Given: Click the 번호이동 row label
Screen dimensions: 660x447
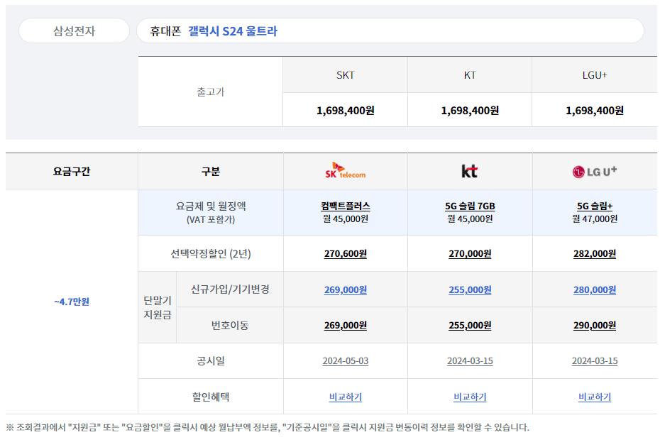Looking at the screenshot, I should [230, 326].
